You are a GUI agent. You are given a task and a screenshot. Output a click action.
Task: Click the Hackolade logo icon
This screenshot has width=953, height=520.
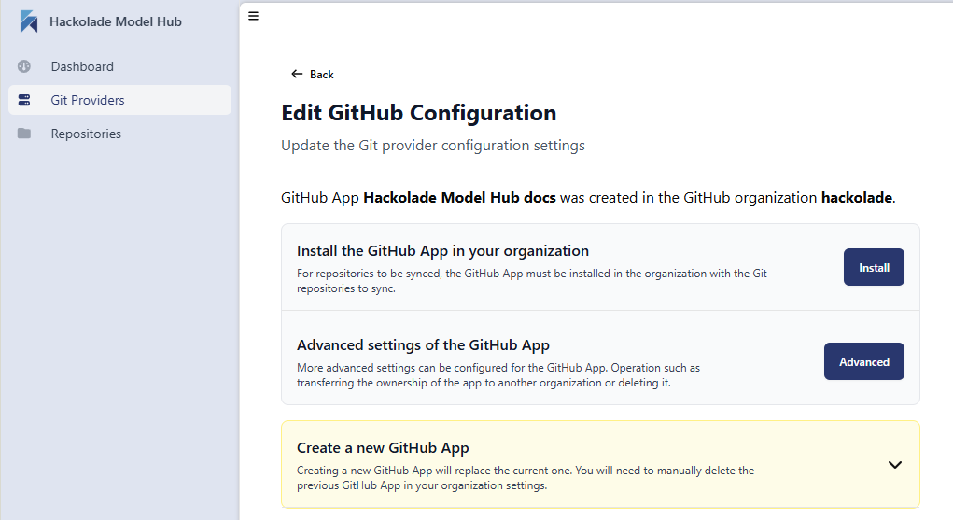click(29, 21)
